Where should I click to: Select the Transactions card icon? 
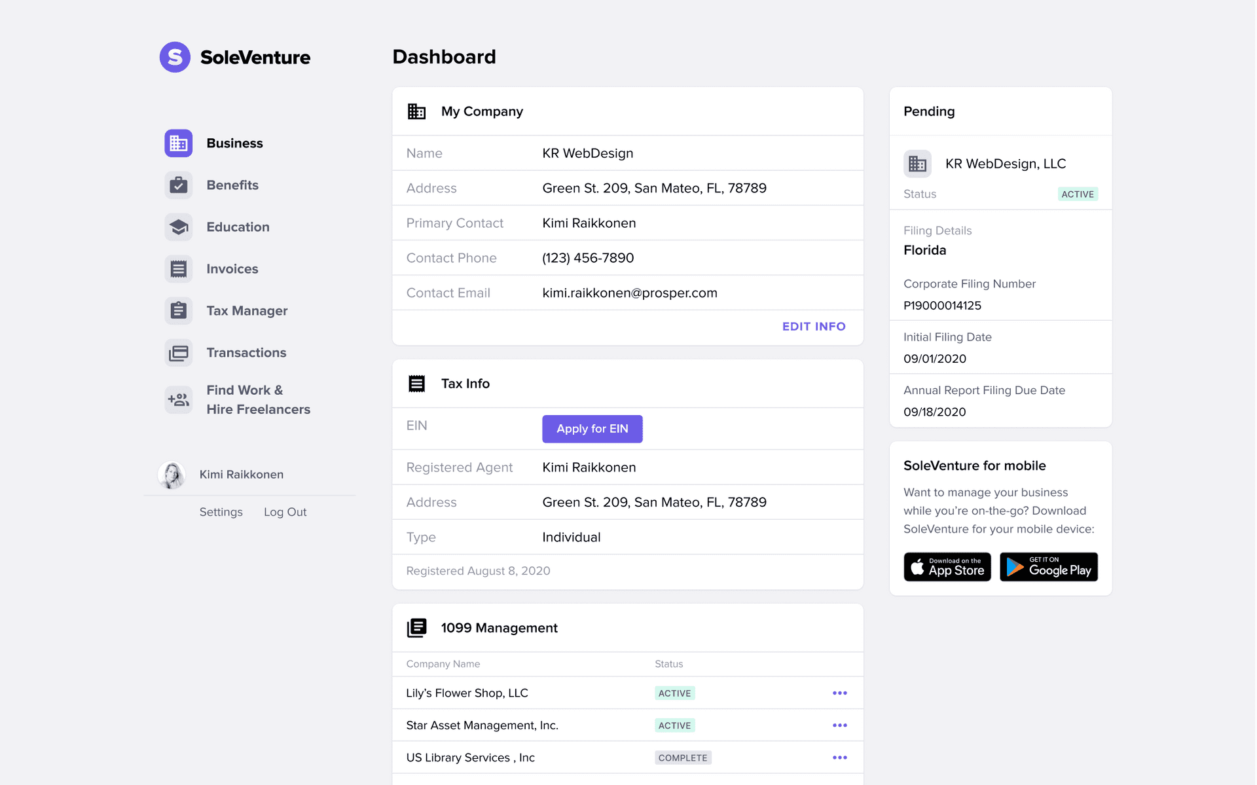point(178,353)
